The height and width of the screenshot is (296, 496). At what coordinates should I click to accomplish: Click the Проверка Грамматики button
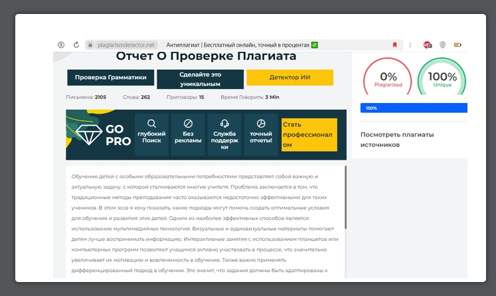[x=111, y=77]
